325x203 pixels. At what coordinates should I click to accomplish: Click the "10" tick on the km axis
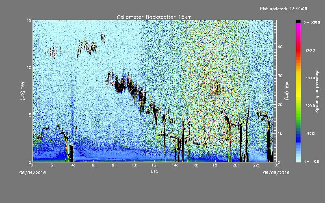coord(29,67)
